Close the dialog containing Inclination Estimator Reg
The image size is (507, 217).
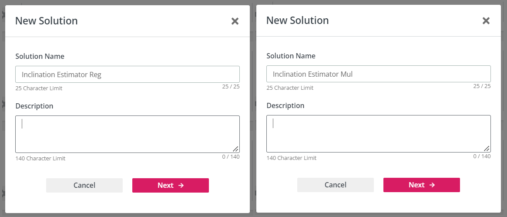235,21
